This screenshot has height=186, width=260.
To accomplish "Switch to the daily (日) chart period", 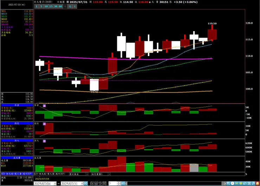I will pos(65,6).
